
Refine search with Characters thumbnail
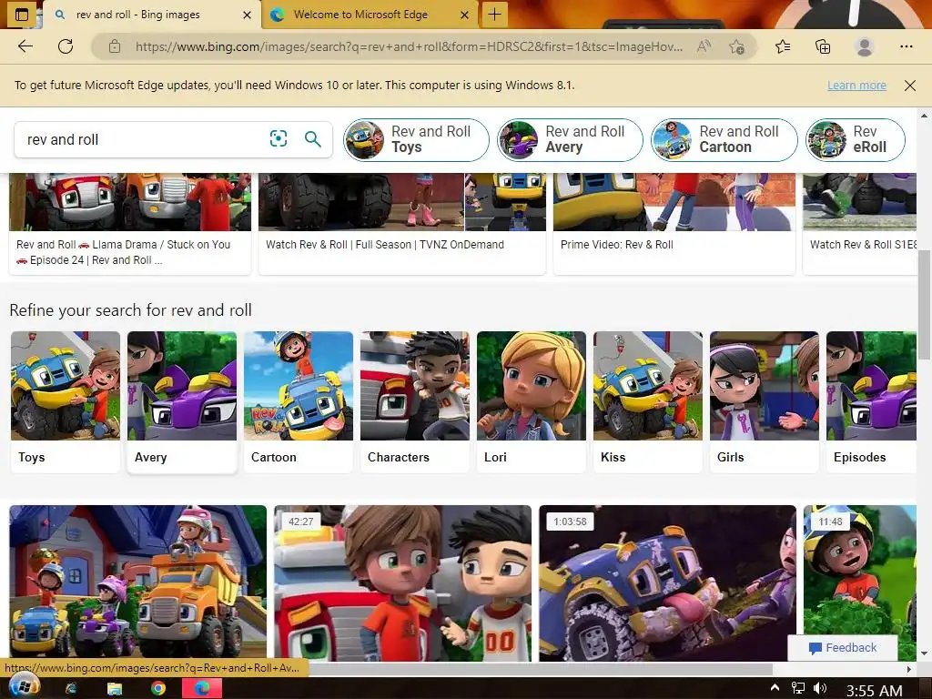pos(415,401)
